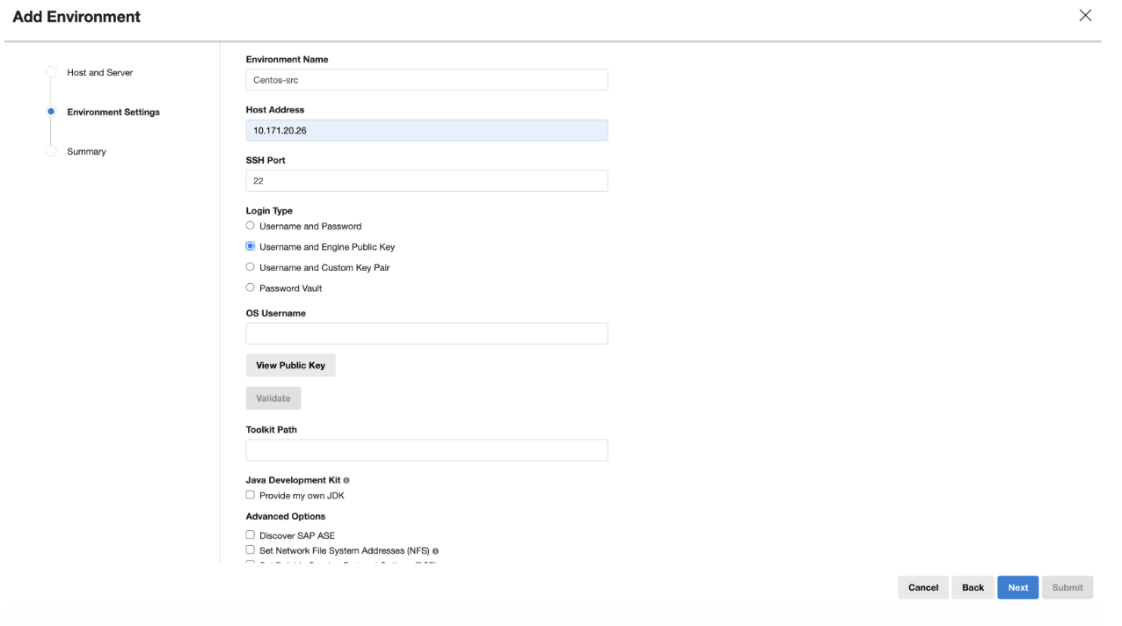Viewport: 1122px width, 626px height.
Task: Choose Username and Engine Public Key
Action: tap(251, 247)
